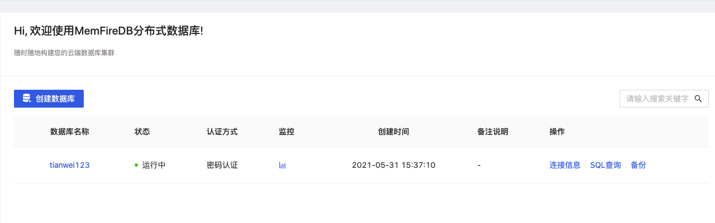Click the green running status dot
The image size is (715, 223).
click(x=136, y=165)
